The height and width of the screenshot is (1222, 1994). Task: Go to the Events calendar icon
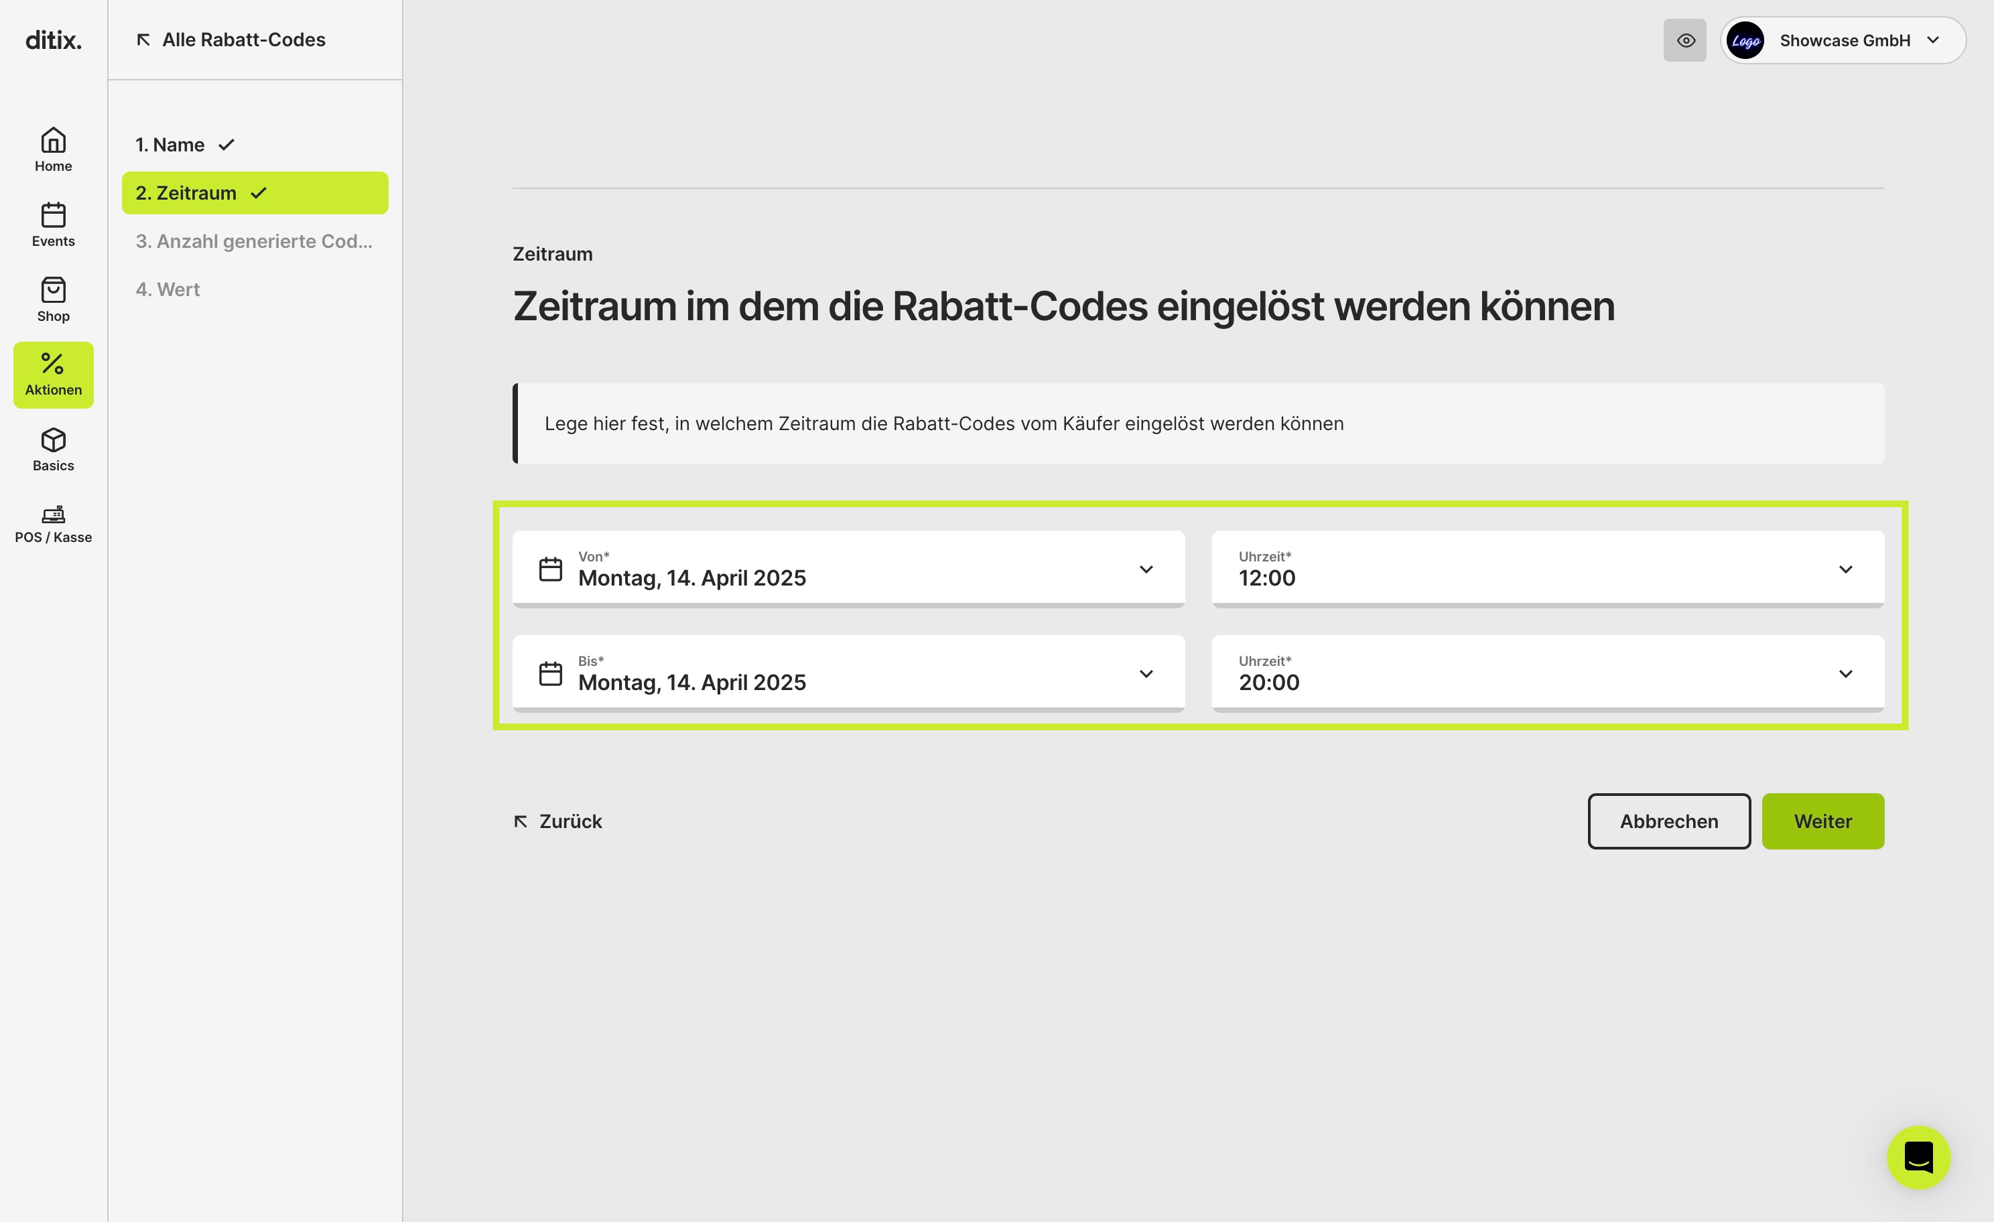pyautogui.click(x=54, y=214)
